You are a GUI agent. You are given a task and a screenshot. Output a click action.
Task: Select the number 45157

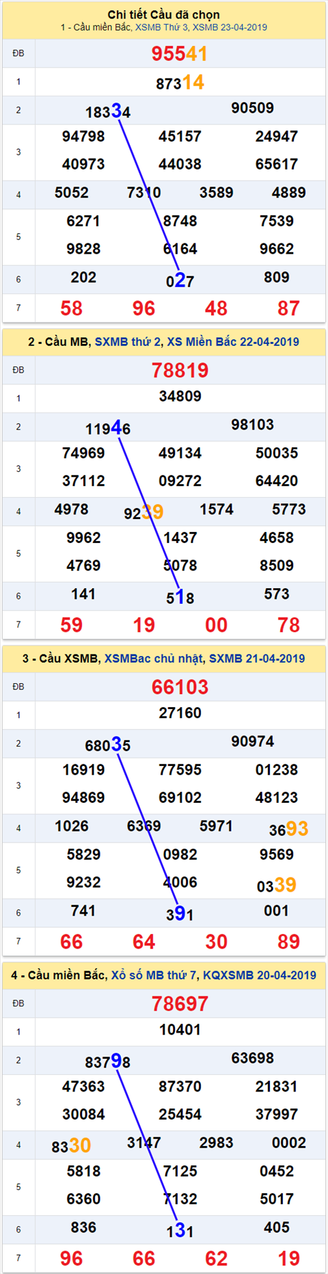[x=180, y=136]
